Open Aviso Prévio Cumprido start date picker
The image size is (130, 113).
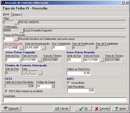pyautogui.click(x=40, y=60)
